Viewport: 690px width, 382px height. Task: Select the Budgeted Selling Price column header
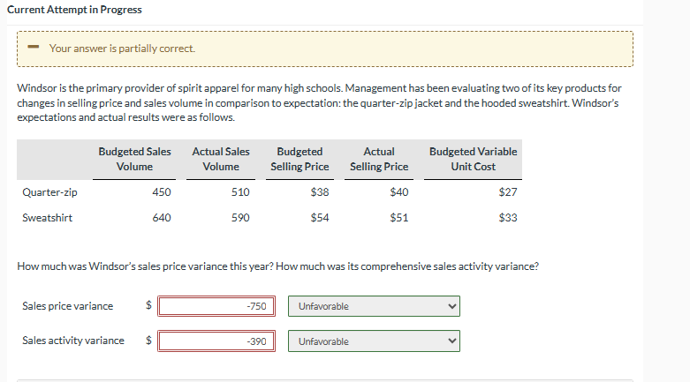click(x=300, y=159)
